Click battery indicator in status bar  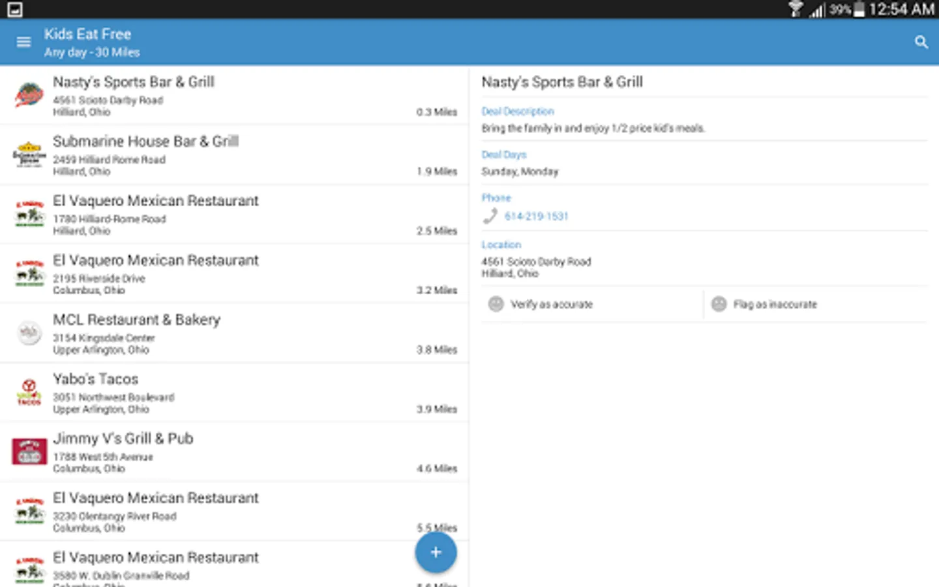tap(859, 9)
